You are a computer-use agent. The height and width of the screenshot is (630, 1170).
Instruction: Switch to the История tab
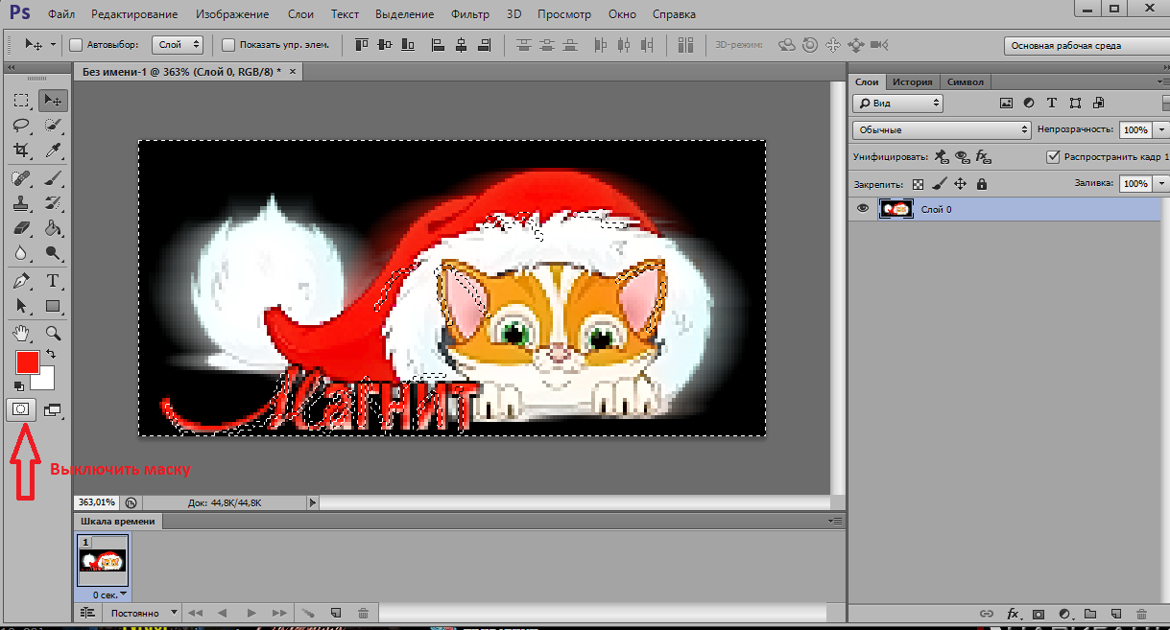pyautogui.click(x=913, y=82)
